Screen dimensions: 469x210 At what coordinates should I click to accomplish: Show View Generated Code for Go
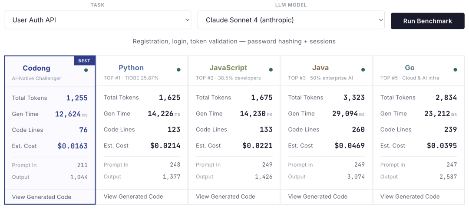point(410,197)
